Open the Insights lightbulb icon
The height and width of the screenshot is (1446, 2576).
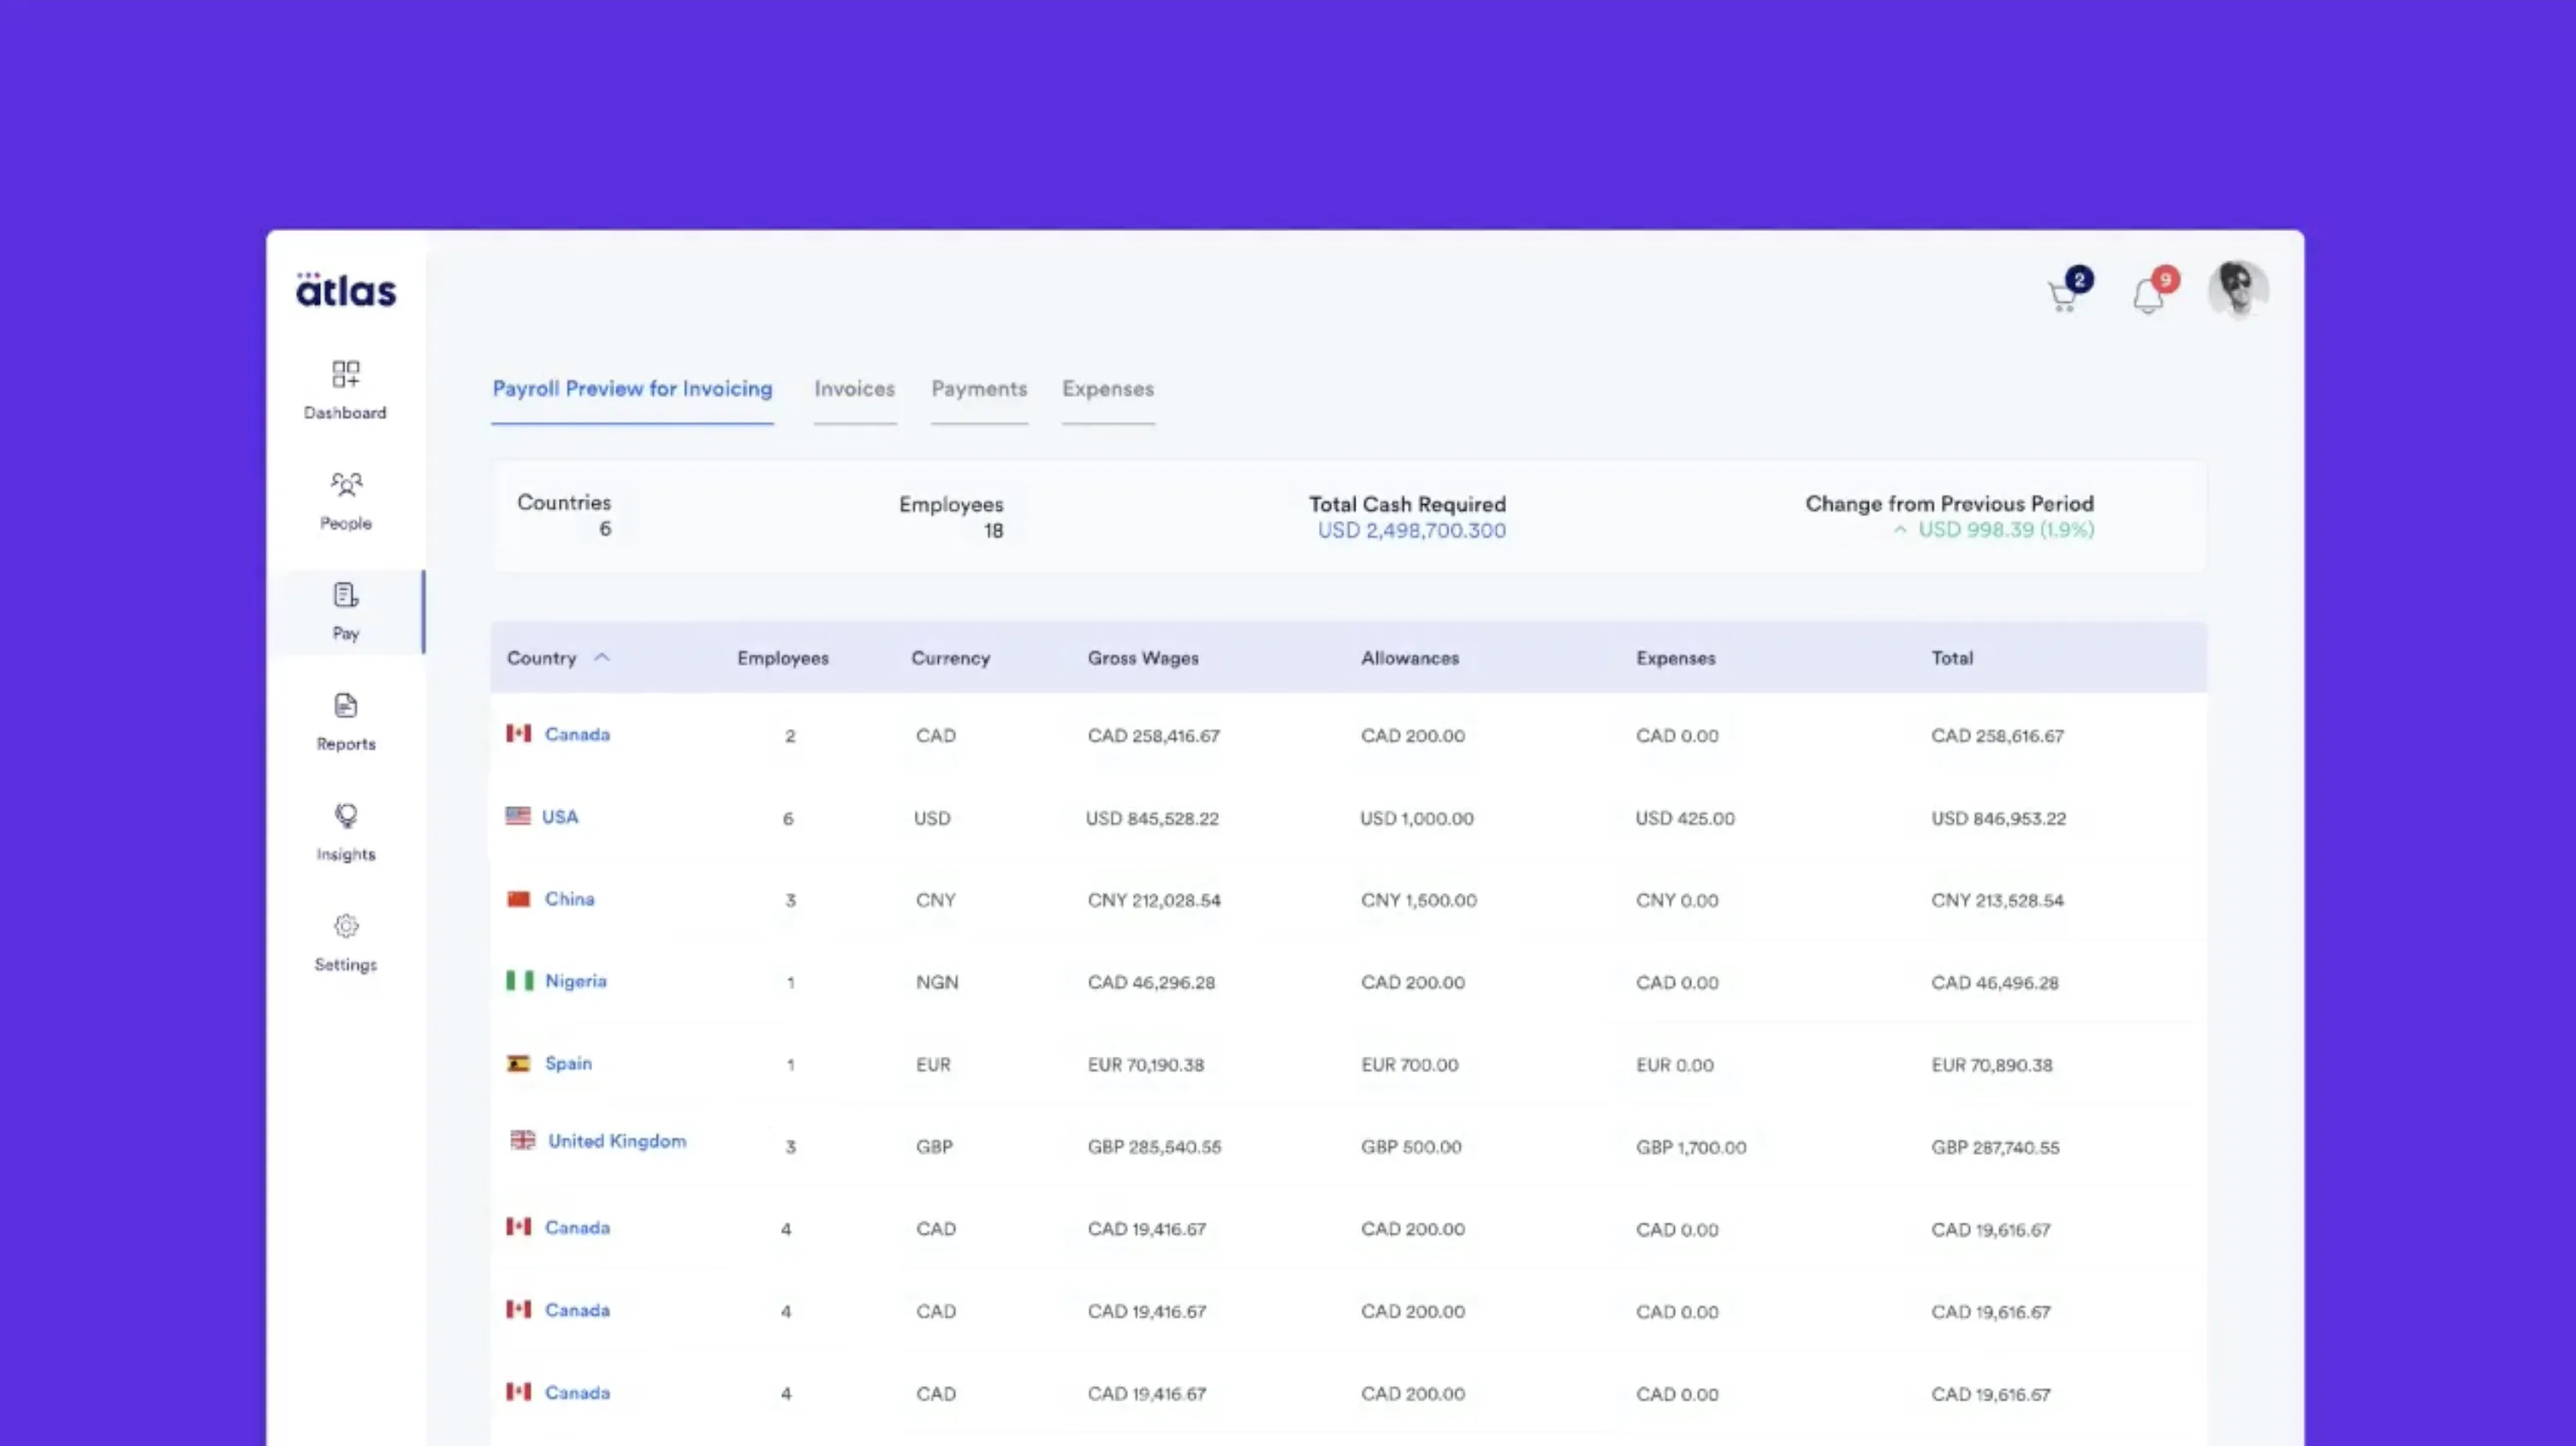pos(346,816)
